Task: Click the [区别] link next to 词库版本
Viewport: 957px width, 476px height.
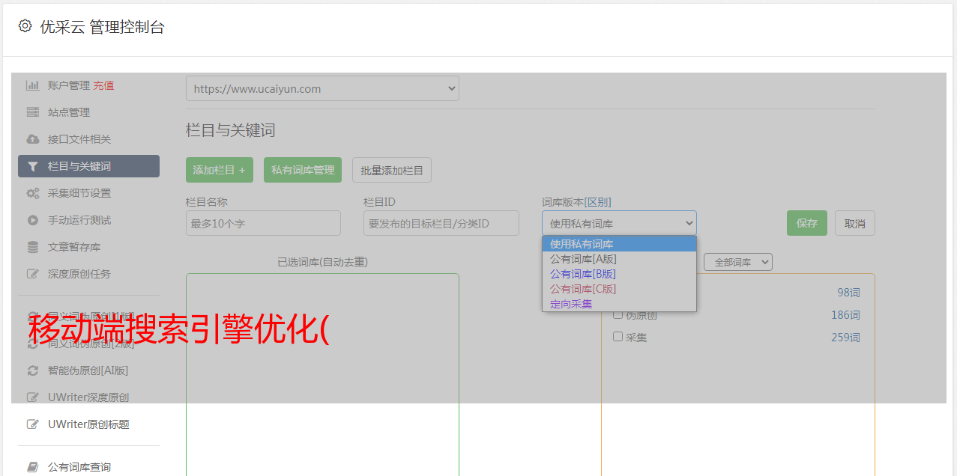Action: (599, 202)
